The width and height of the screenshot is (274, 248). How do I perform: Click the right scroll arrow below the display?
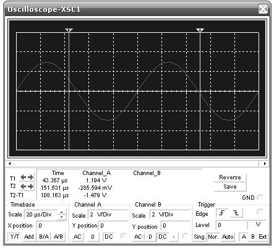(x=265, y=164)
